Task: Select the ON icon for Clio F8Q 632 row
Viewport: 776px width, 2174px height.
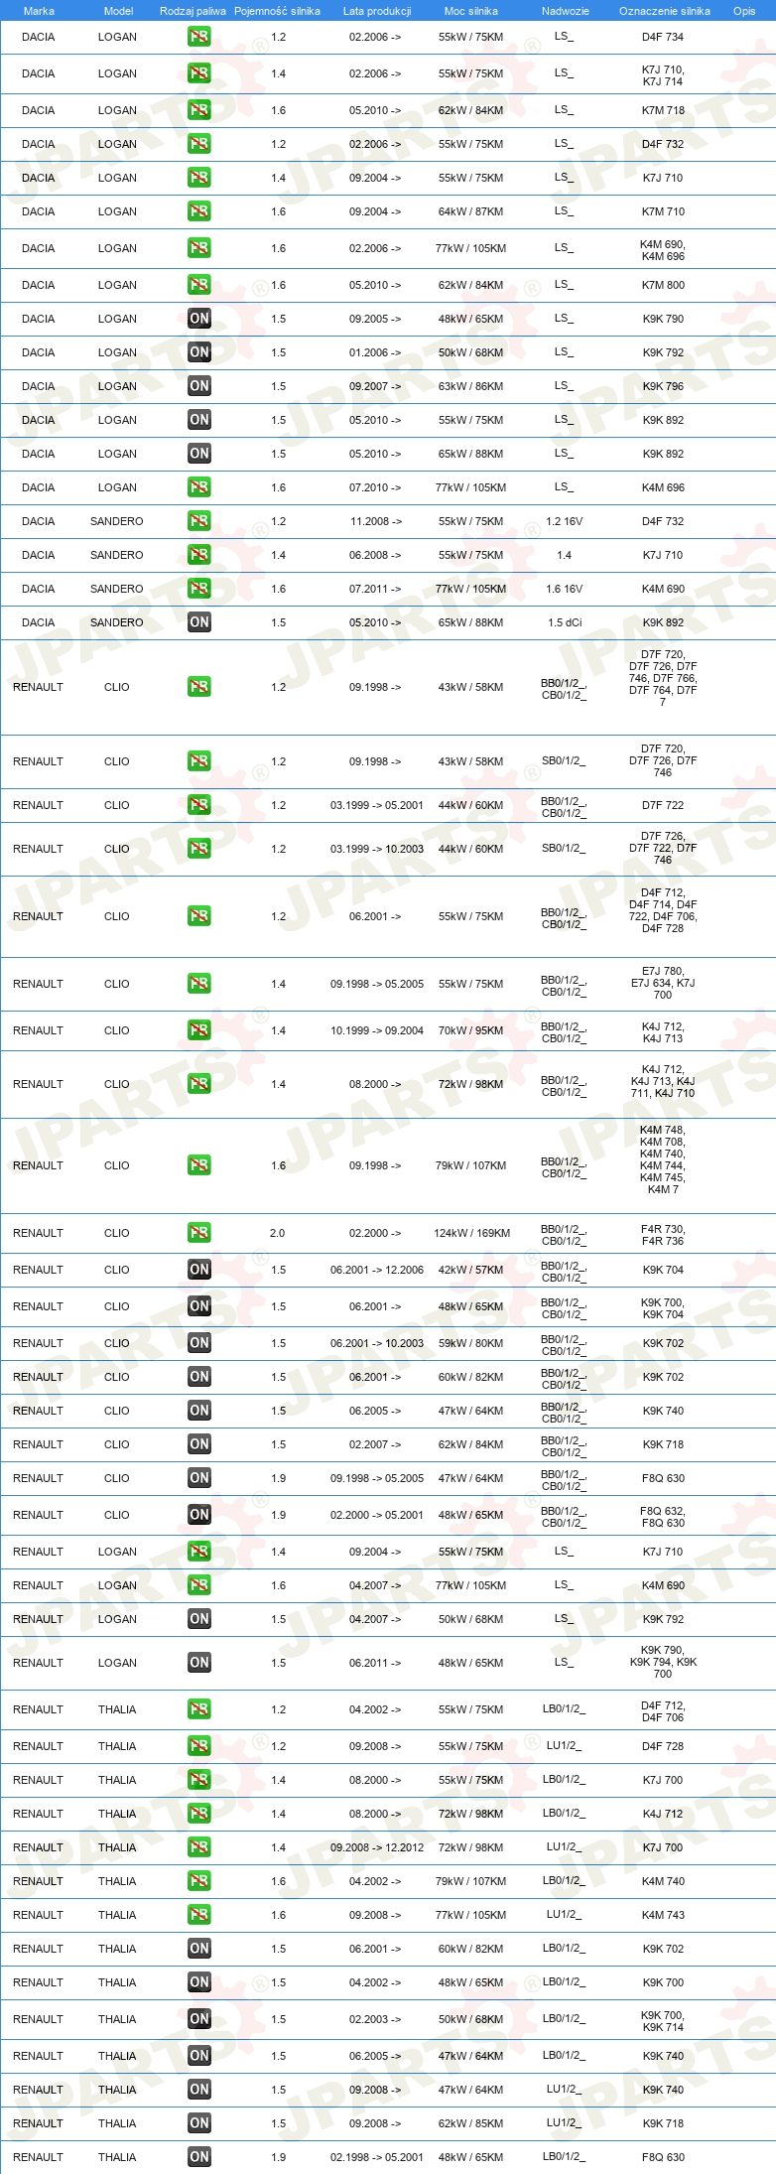Action: tap(198, 1515)
